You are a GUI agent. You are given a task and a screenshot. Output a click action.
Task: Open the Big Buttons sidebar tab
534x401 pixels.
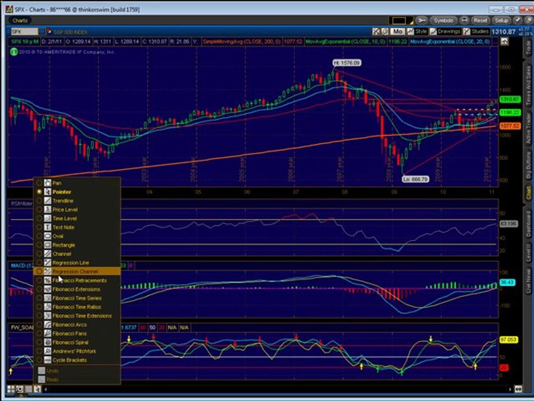pos(528,165)
